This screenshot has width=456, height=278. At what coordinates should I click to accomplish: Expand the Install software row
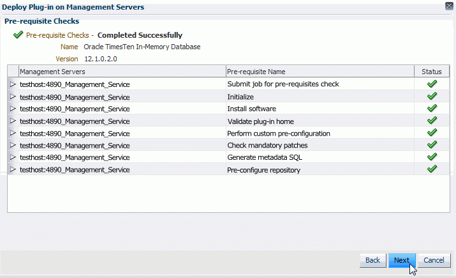pos(13,109)
